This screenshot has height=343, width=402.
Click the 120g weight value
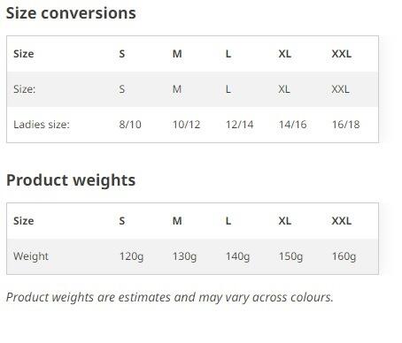tap(131, 256)
